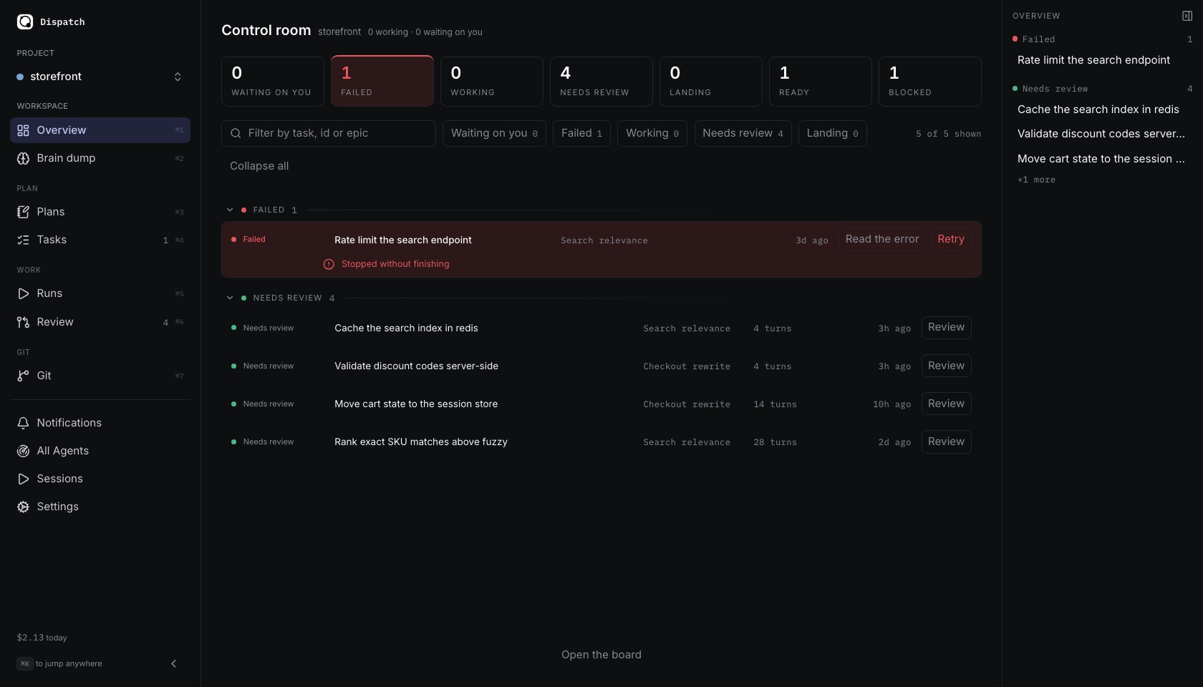Open Rate limit the search endpoint in Overview panel

pyautogui.click(x=1094, y=60)
